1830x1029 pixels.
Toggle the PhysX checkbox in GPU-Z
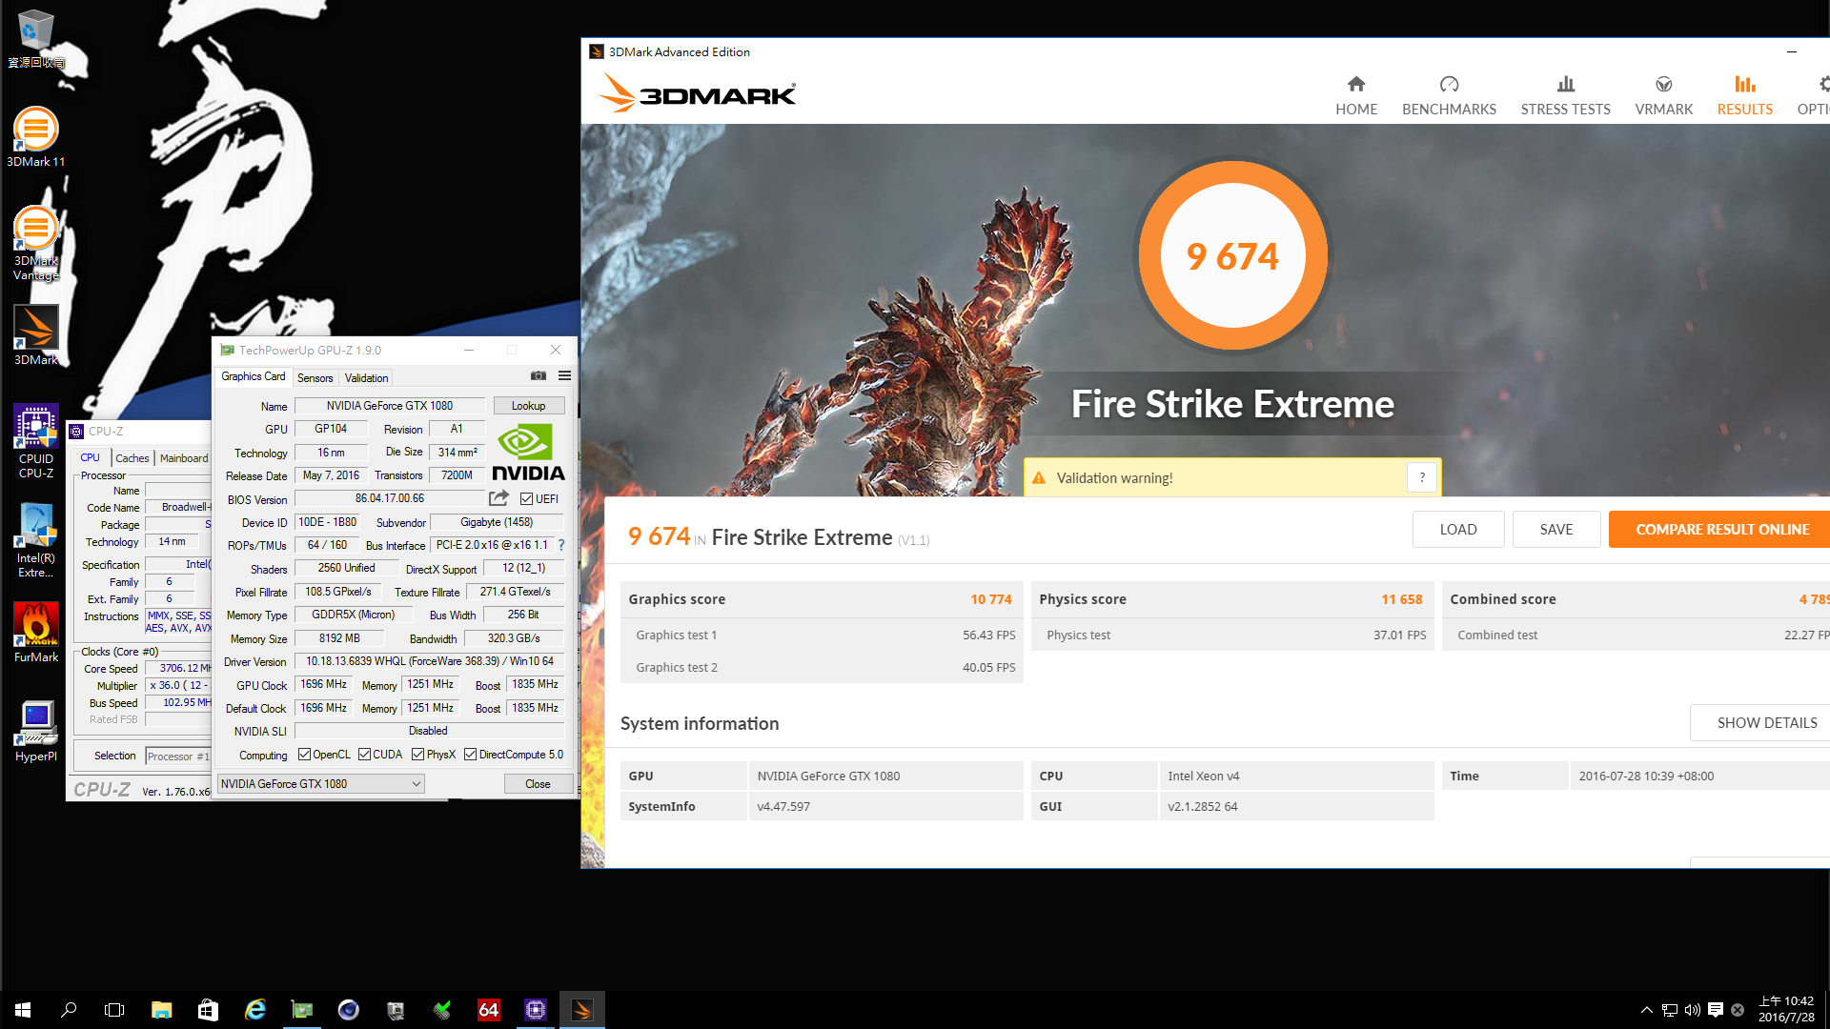tap(417, 755)
